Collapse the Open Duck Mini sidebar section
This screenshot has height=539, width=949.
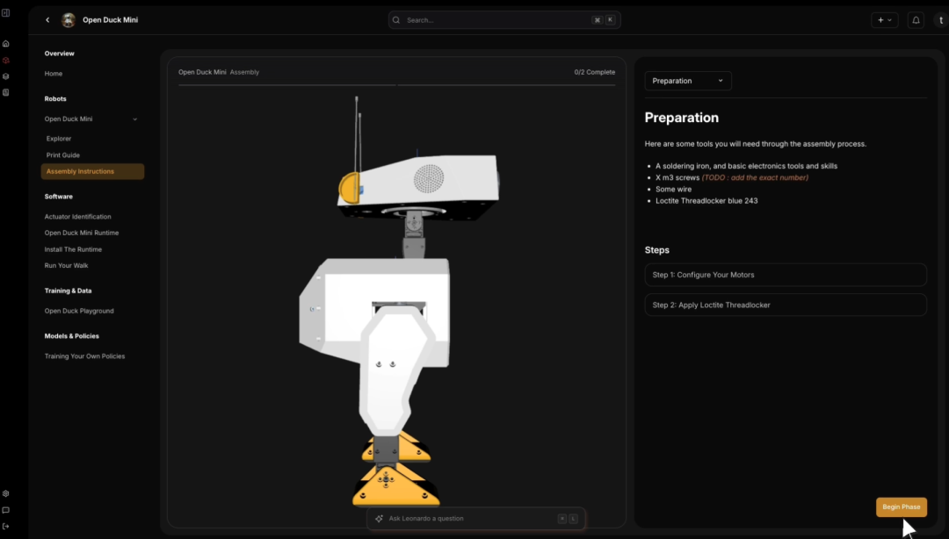point(135,119)
